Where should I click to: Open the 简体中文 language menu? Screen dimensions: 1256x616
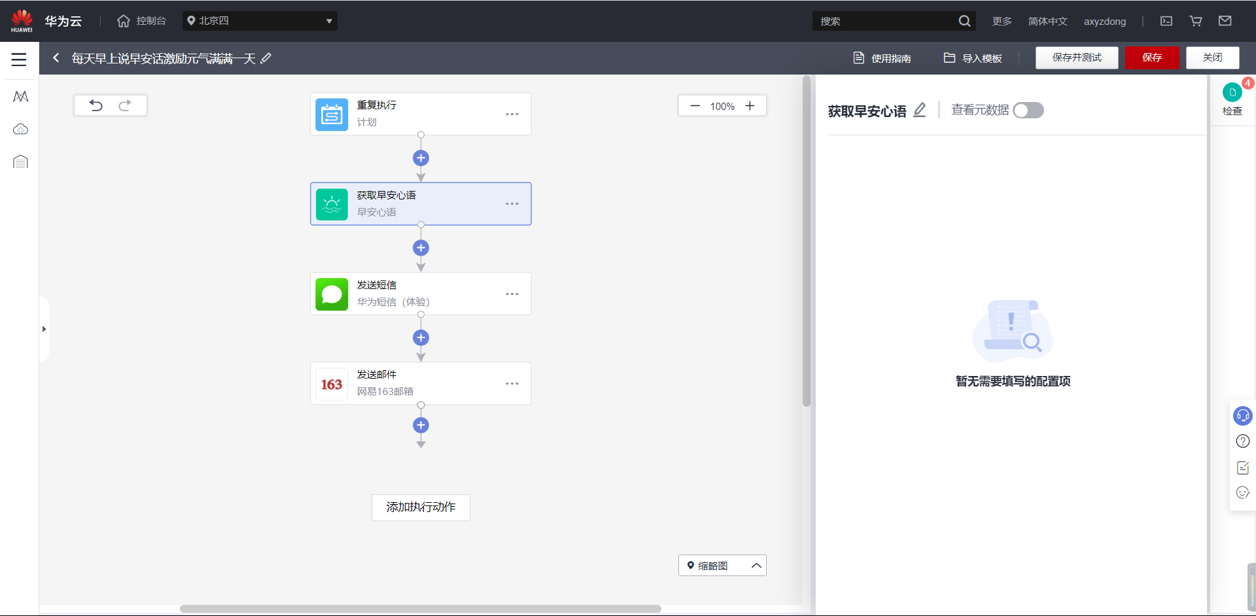tap(1047, 21)
